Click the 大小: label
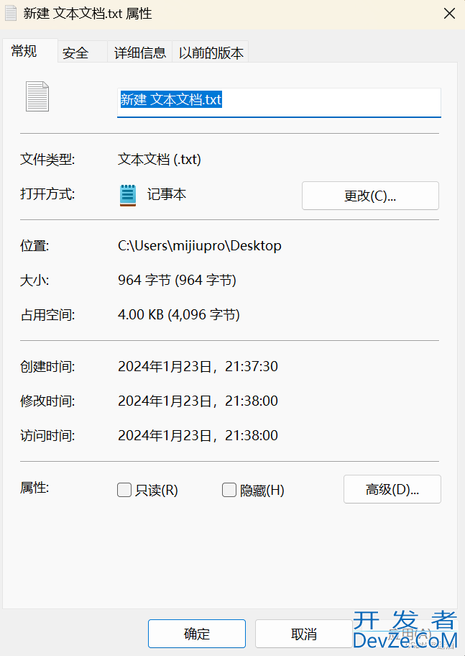Image resolution: width=465 pixels, height=656 pixels. [x=34, y=280]
